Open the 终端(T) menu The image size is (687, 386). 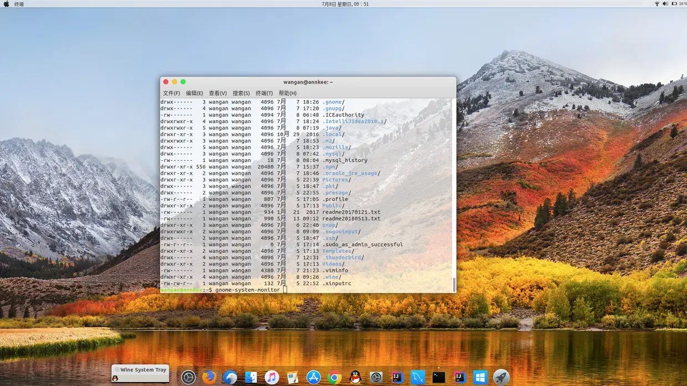click(x=265, y=93)
